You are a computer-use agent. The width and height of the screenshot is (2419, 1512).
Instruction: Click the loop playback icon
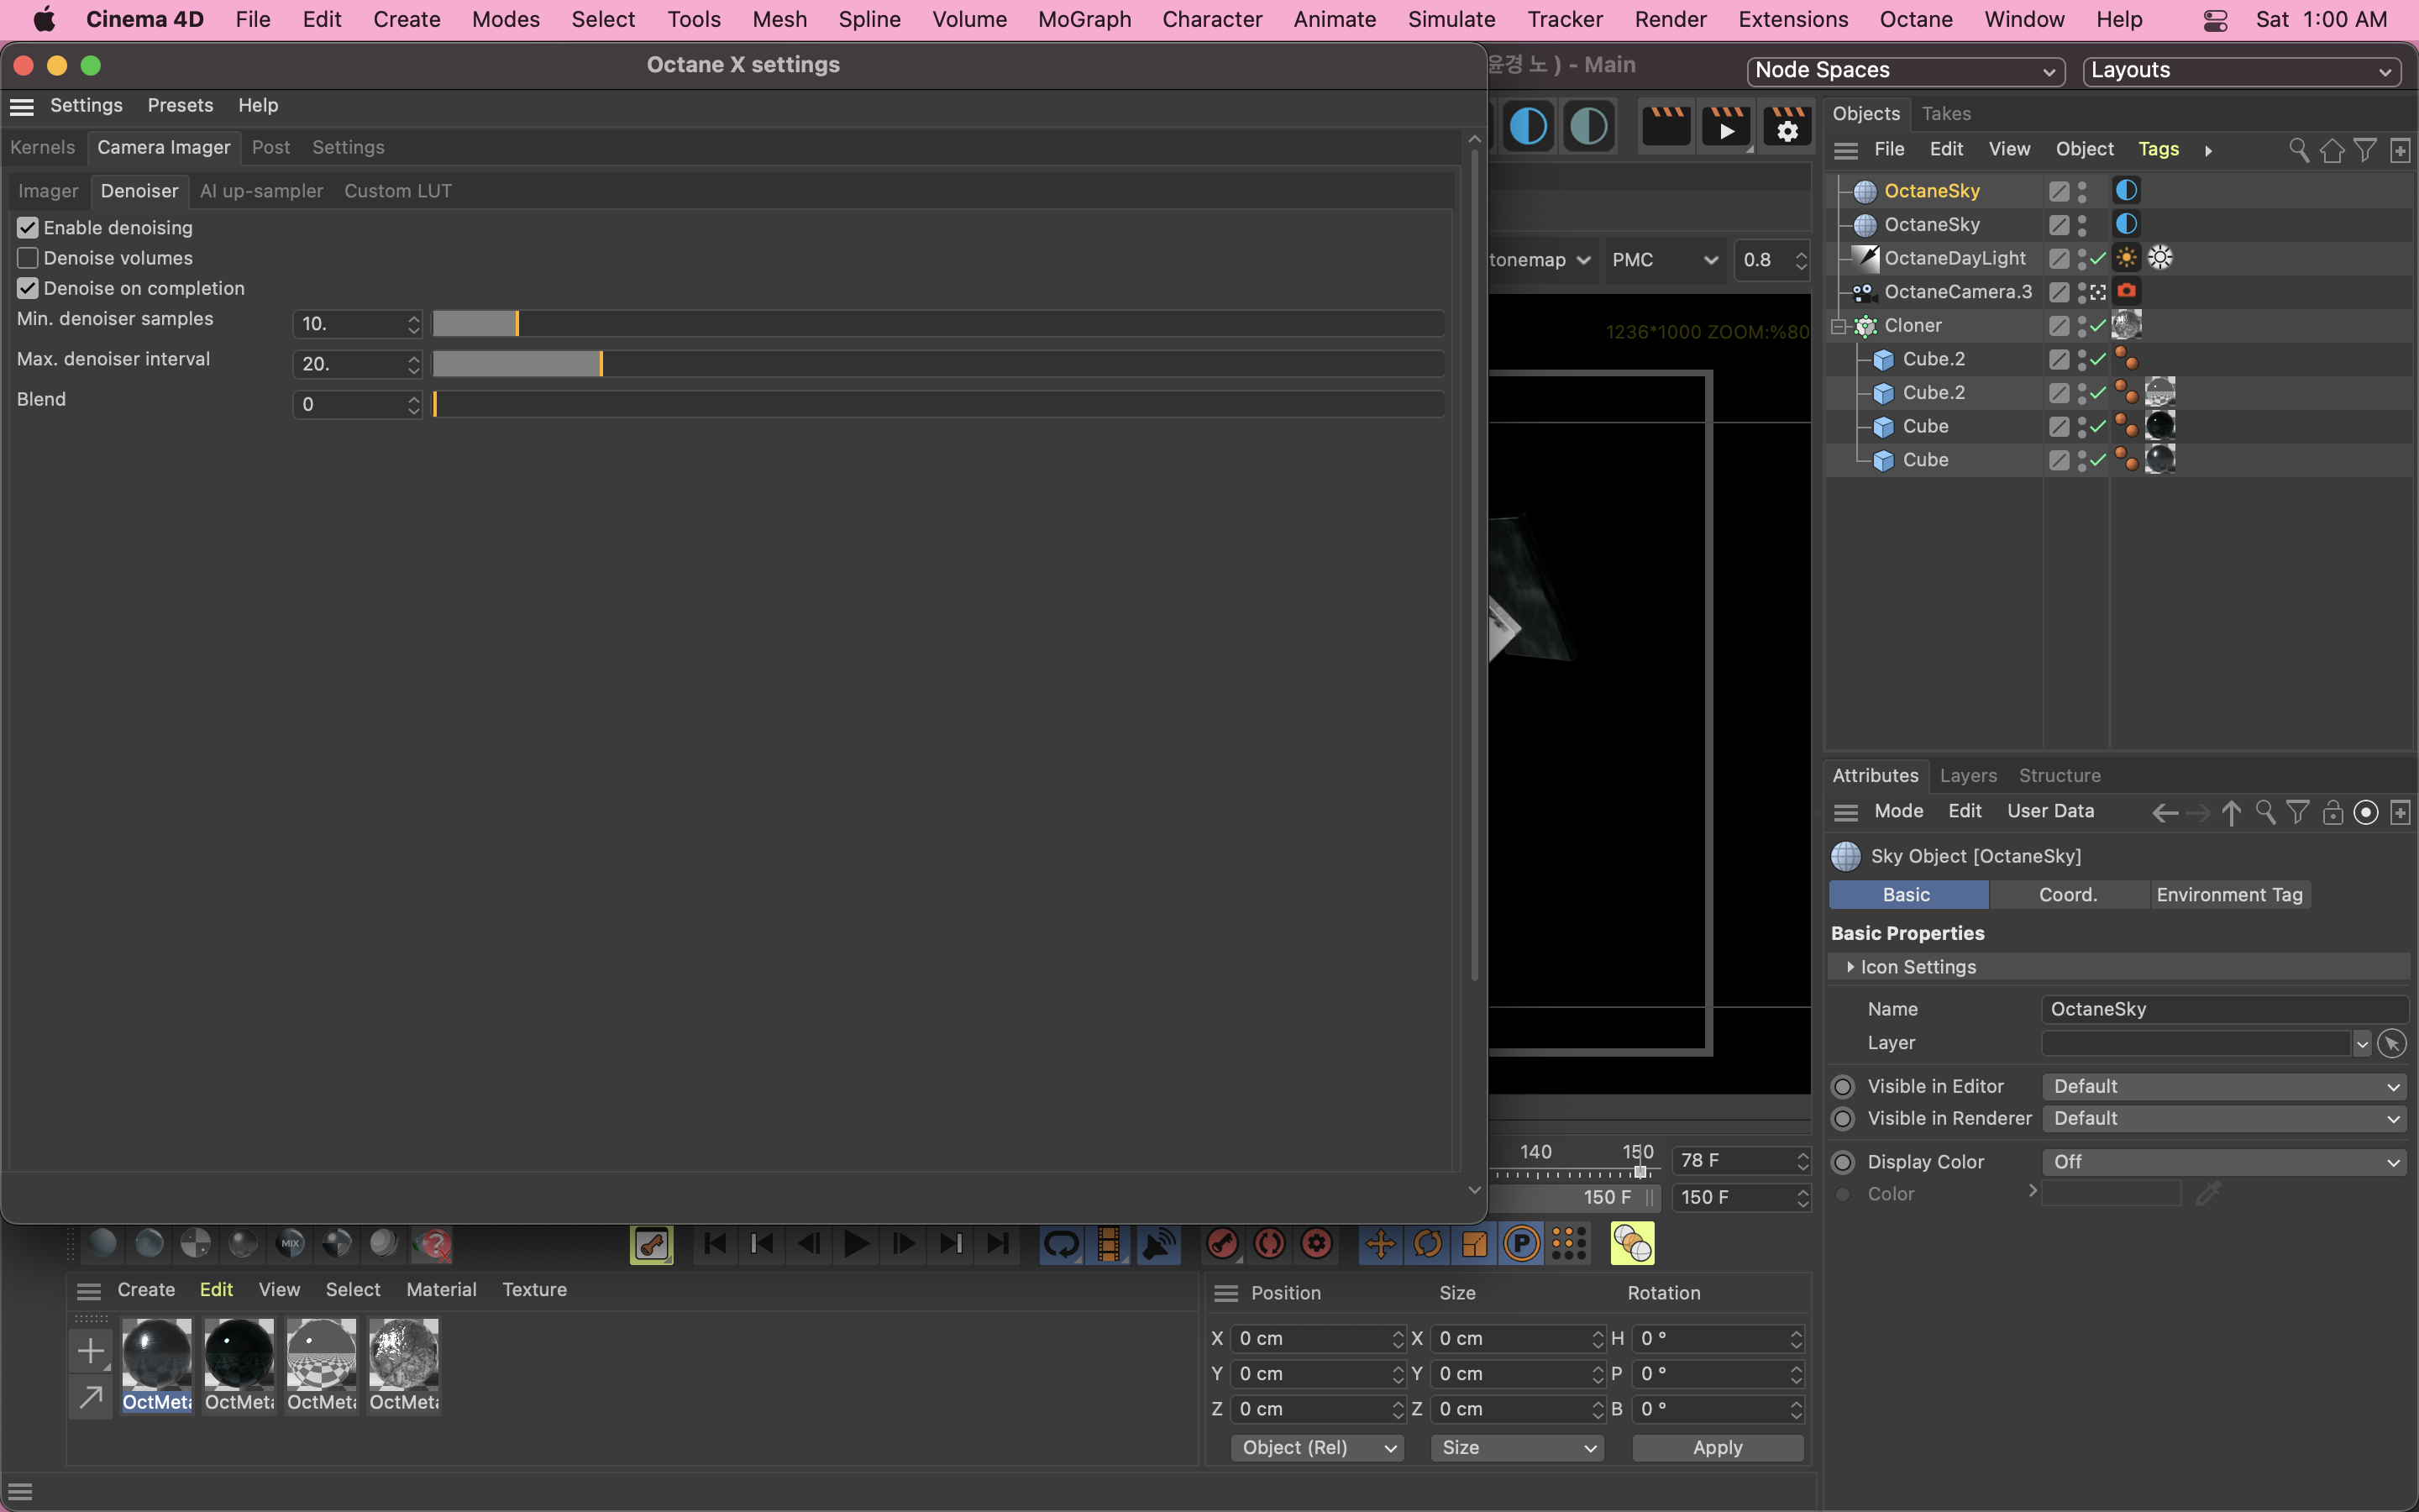point(1061,1244)
